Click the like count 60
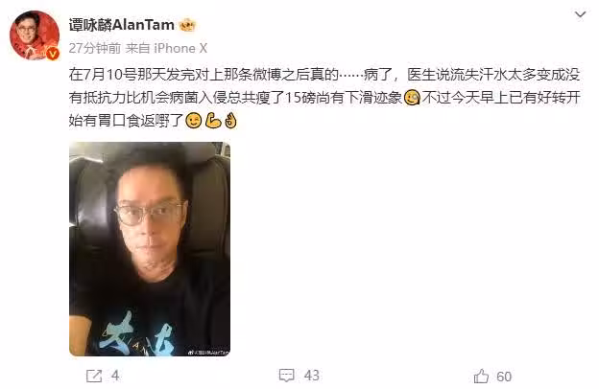599x389 pixels. point(504,377)
